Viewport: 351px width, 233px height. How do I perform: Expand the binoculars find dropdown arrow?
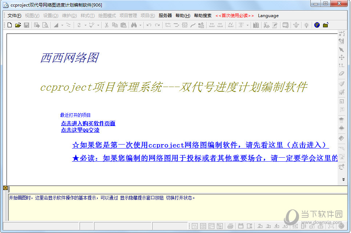[x=140, y=25]
